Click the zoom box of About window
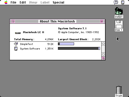This screenshot has width=129, height=97. (102, 21)
